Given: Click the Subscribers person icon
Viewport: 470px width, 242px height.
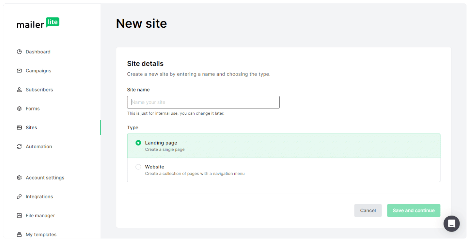Looking at the screenshot, I should point(19,90).
